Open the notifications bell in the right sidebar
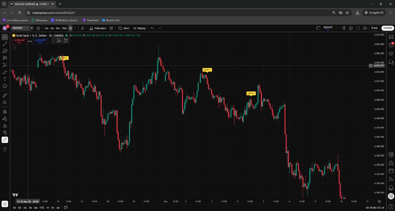 click(391, 188)
